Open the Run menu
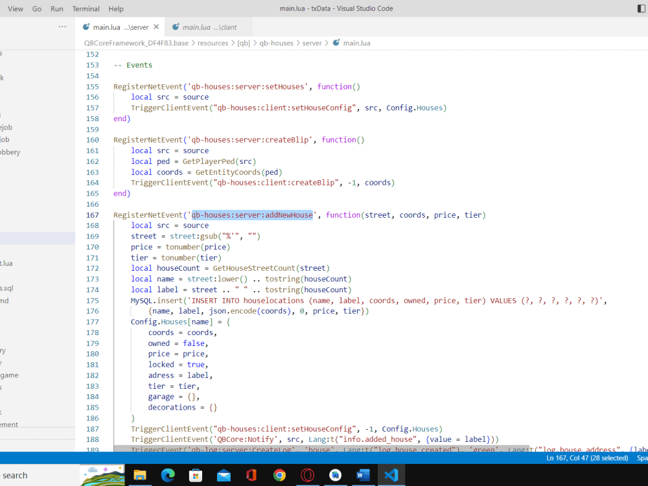648x486 pixels. [56, 8]
